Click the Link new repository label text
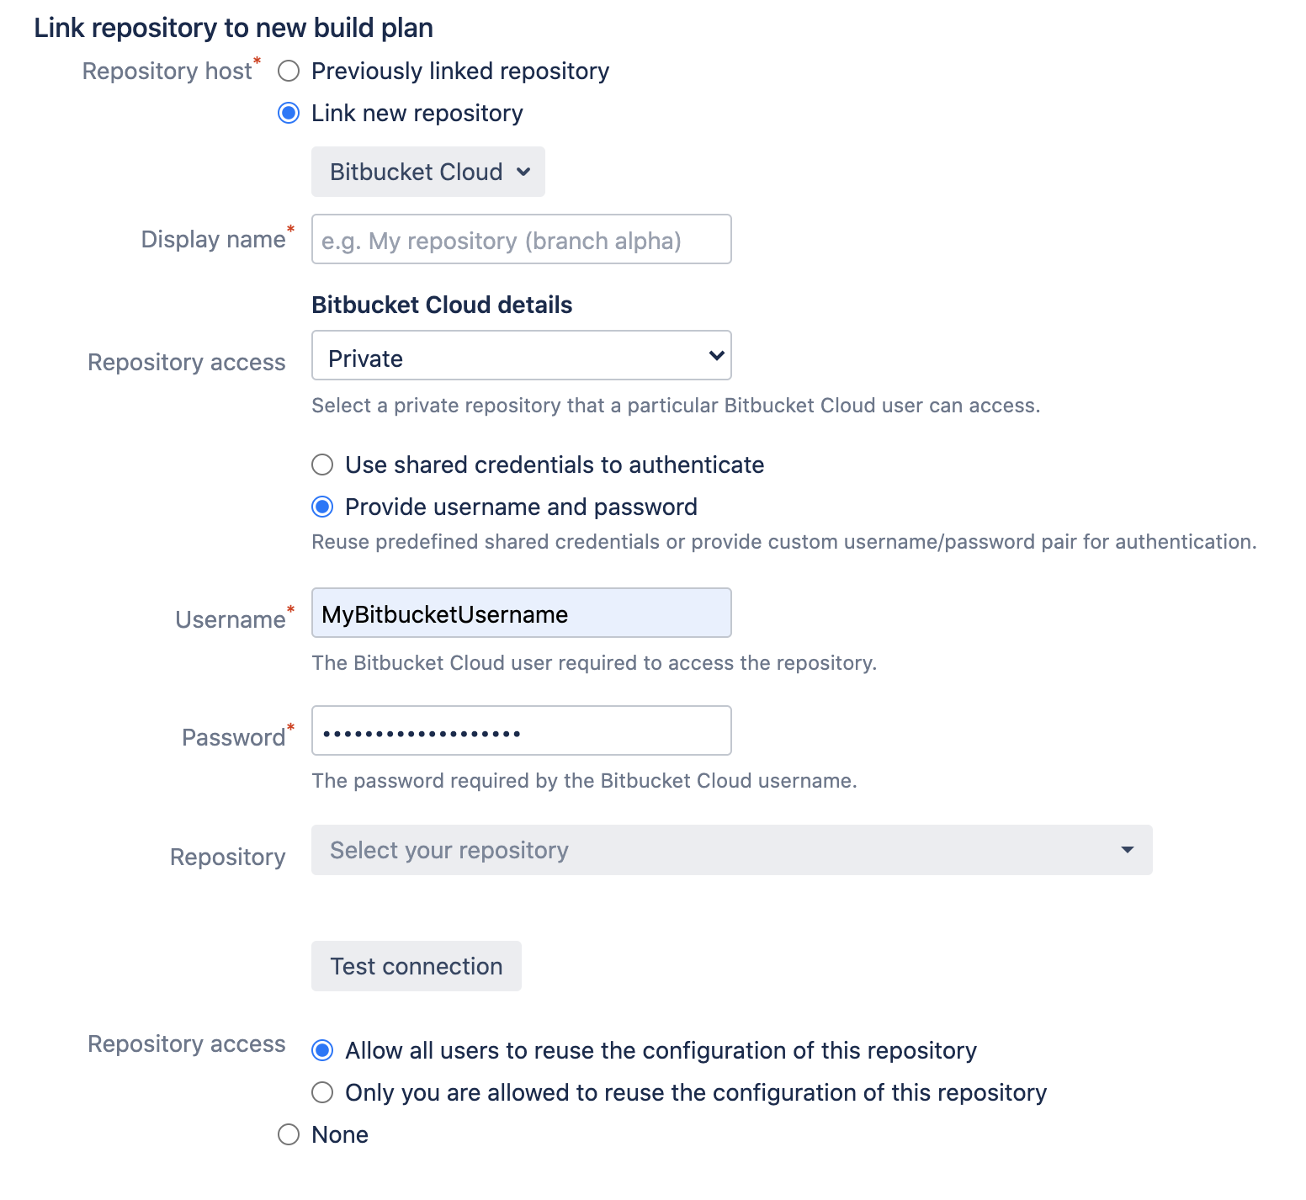This screenshot has height=1200, width=1306. (x=417, y=113)
